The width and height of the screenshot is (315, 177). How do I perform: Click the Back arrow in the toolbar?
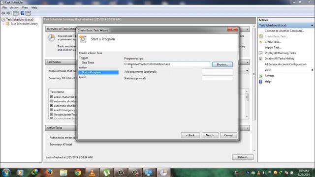point(3,13)
